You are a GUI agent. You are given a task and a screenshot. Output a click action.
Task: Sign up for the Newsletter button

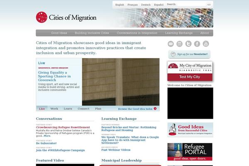[189, 54]
